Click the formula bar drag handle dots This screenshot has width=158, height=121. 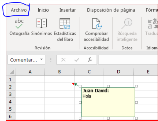pos(51,60)
